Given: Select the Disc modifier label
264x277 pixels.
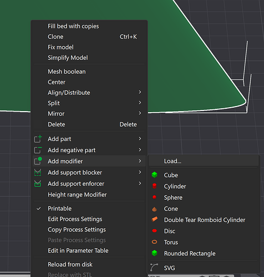Looking at the screenshot, I should (x=170, y=231).
